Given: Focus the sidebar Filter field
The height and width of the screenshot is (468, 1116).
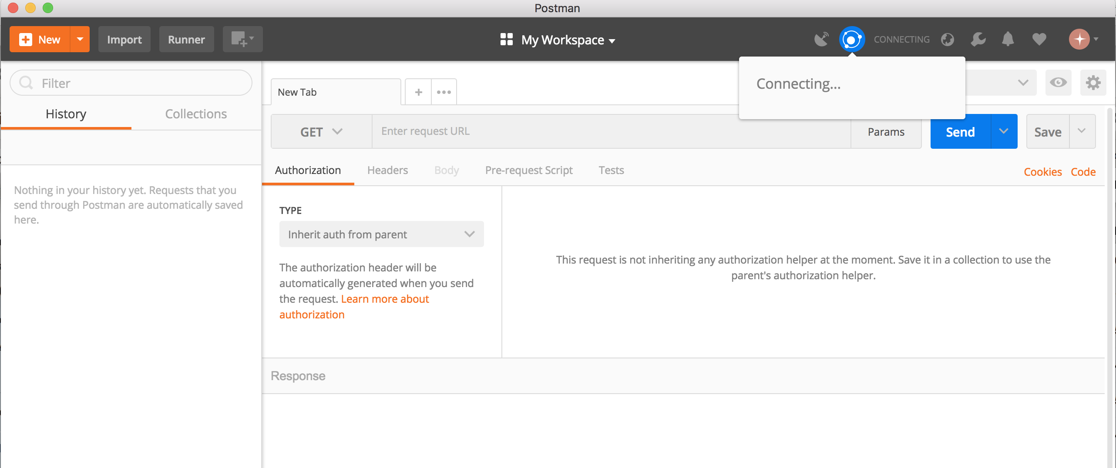Looking at the screenshot, I should click(131, 83).
